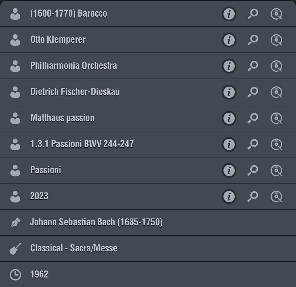Viewport: 296px width, 287px height.
Task: Search Matthaus passion using magnifier icon
Action: 253,118
